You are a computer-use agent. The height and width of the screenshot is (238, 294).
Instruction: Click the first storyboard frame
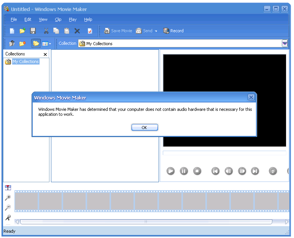[26, 201]
